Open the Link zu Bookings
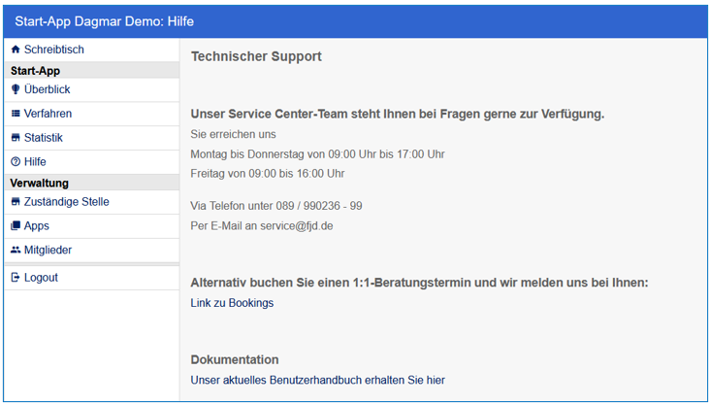Viewport: 711px width, 405px height. [232, 303]
